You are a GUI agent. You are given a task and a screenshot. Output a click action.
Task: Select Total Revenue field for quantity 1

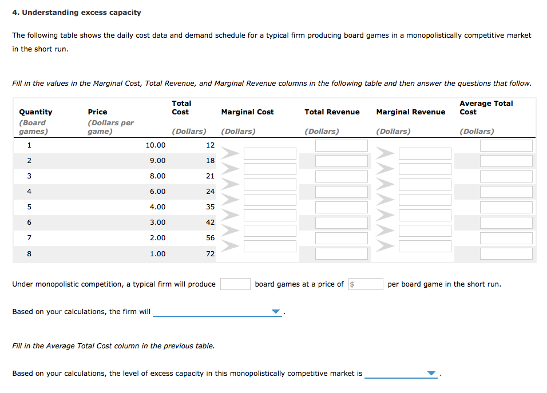[341, 145]
